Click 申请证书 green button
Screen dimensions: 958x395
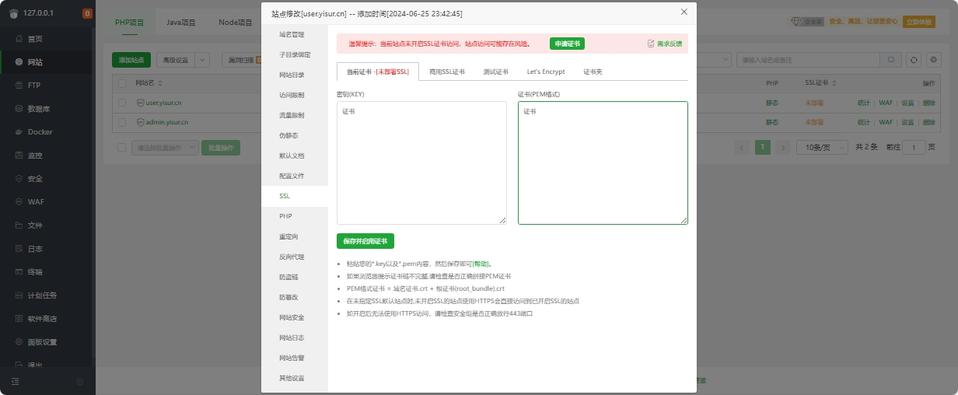[x=567, y=44]
